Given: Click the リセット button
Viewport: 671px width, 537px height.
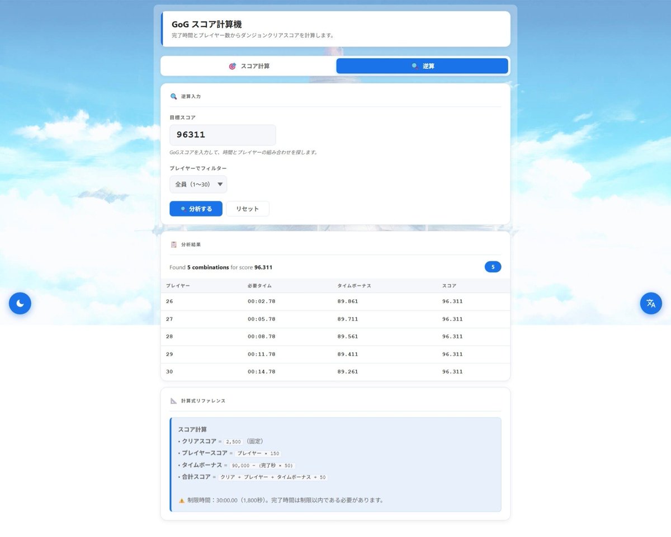Looking at the screenshot, I should click(247, 209).
